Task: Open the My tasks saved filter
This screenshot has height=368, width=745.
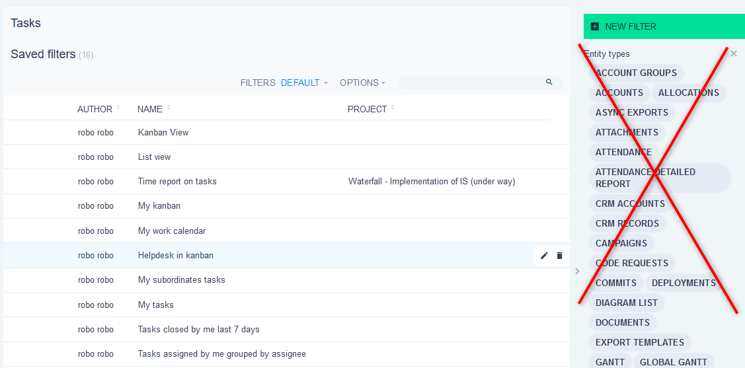Action: click(x=156, y=305)
